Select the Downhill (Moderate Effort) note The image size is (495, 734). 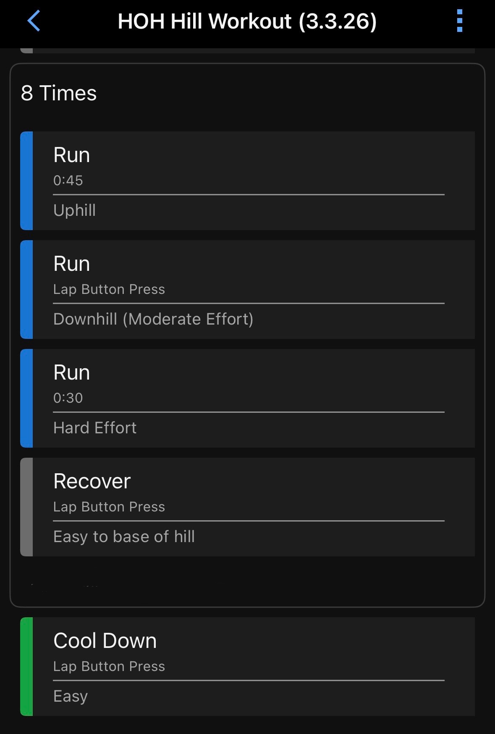153,319
